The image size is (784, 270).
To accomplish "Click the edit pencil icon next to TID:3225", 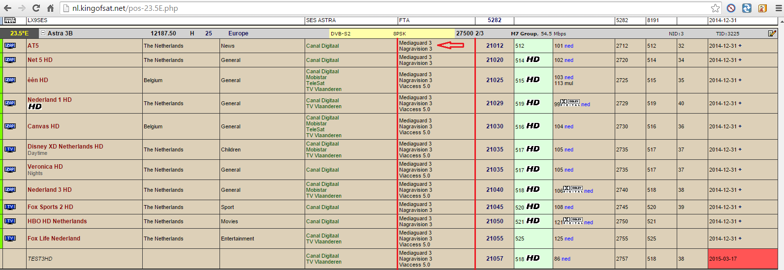I will [772, 33].
